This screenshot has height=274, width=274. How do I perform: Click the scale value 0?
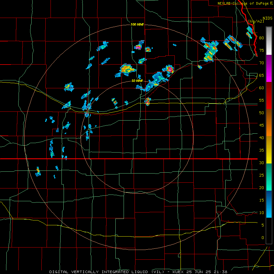263,238
